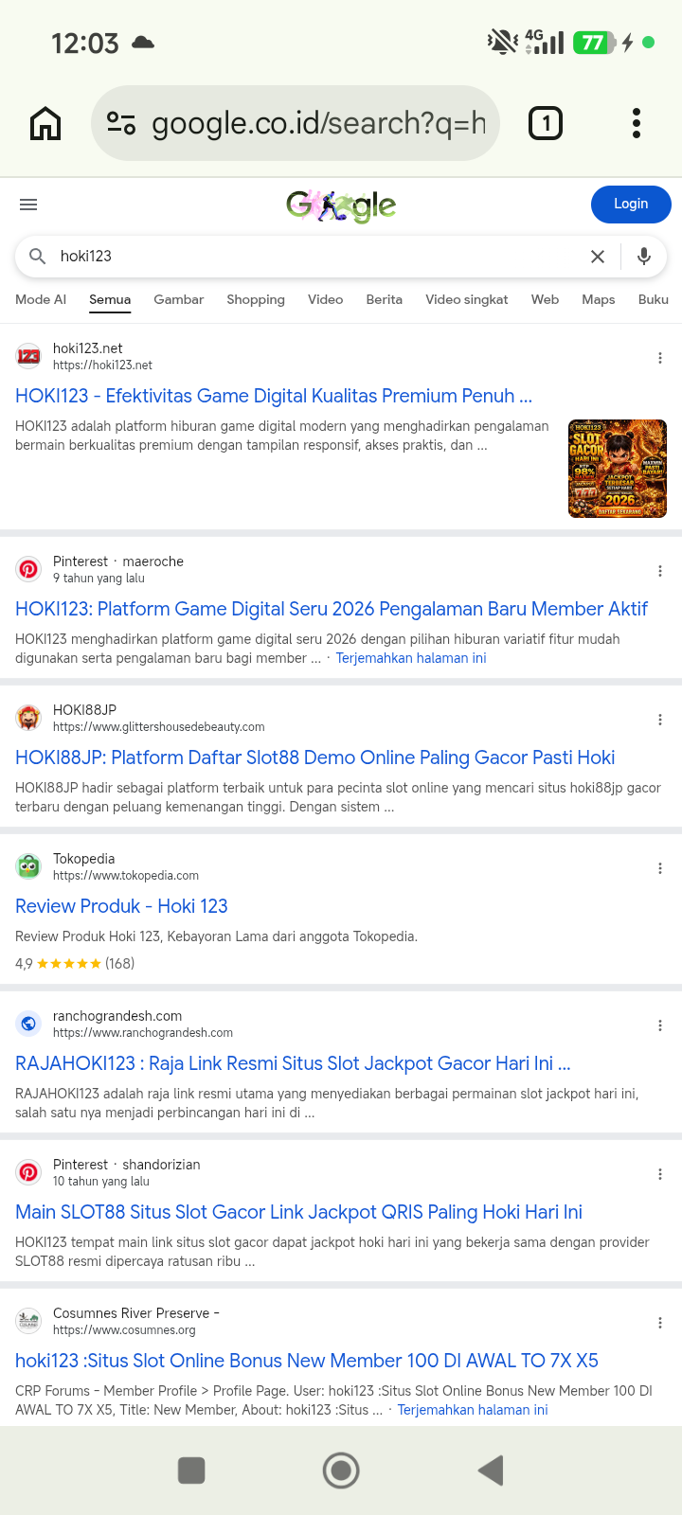Tap the Google doodle logo
This screenshot has height=1515, width=682.
click(341, 205)
